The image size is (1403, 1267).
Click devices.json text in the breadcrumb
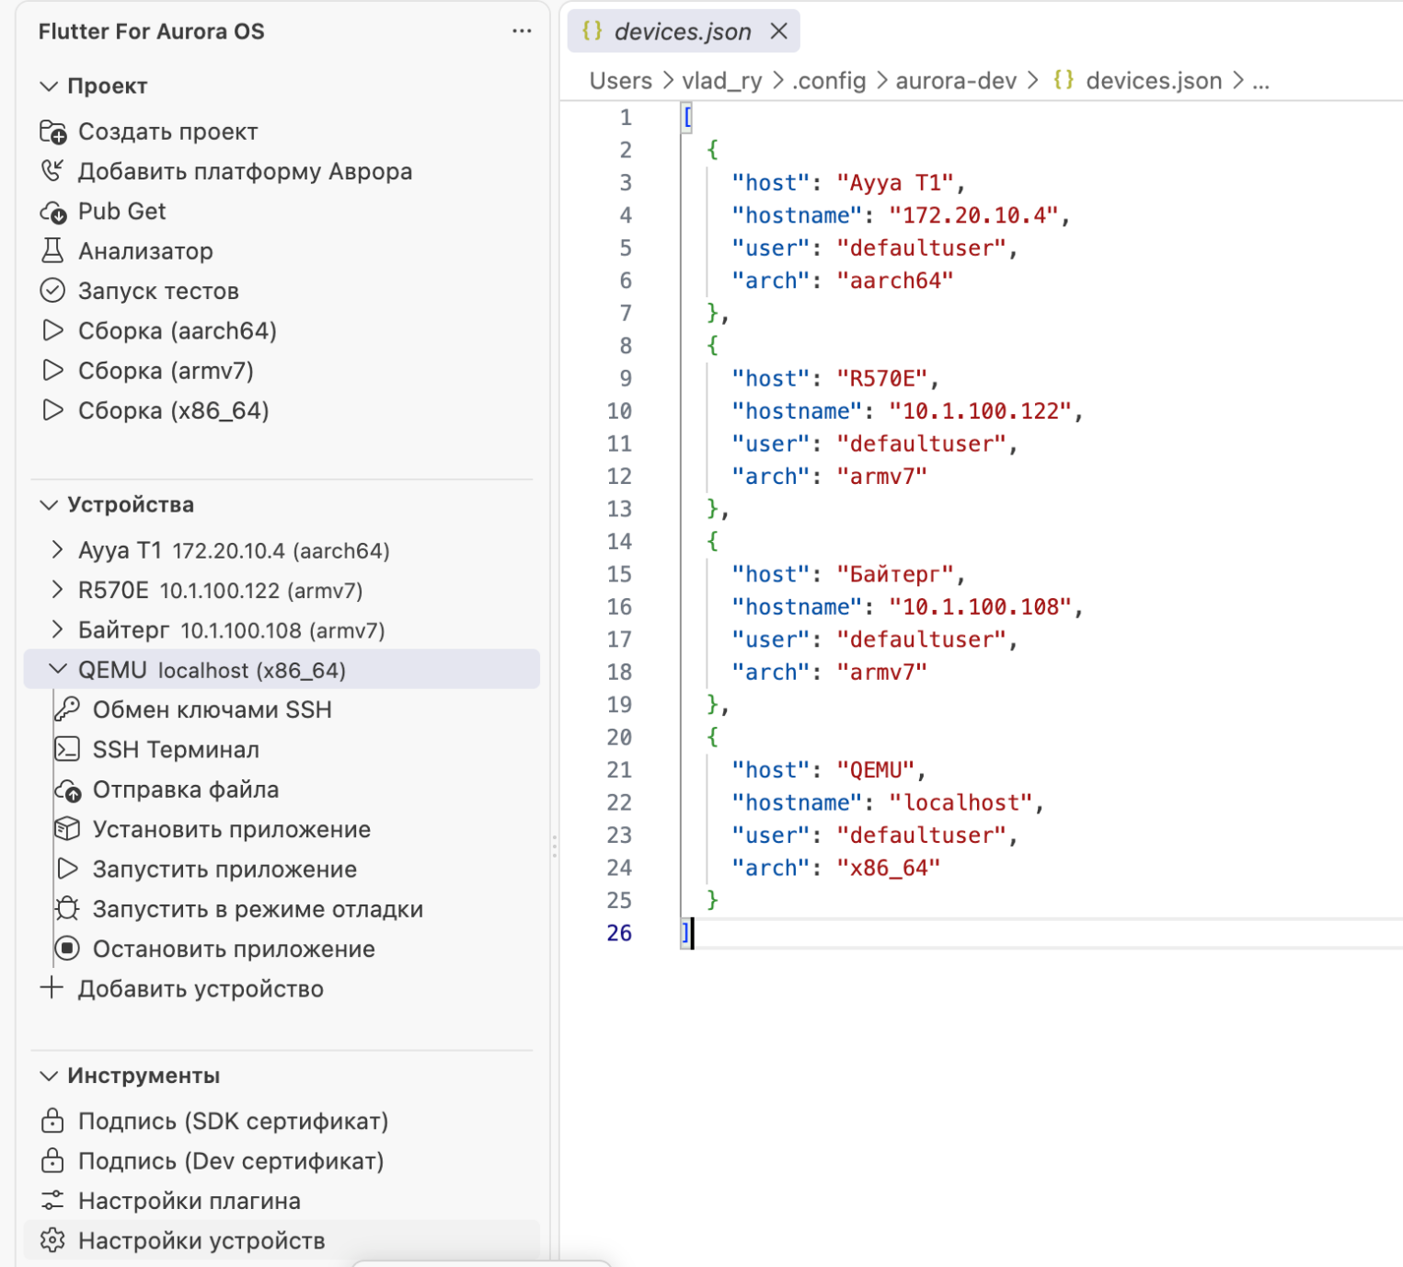[1154, 81]
